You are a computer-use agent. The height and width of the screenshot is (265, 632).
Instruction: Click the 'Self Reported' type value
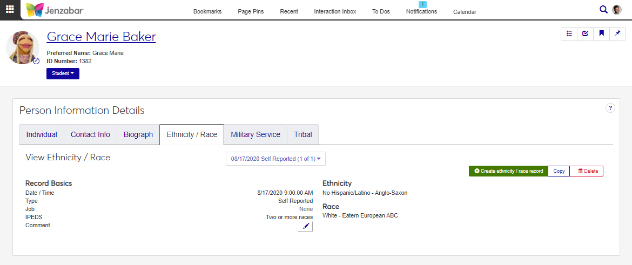[295, 201]
